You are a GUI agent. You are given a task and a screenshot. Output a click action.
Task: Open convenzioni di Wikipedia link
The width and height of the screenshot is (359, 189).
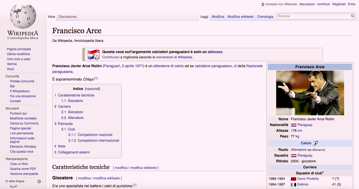[x=174, y=57]
